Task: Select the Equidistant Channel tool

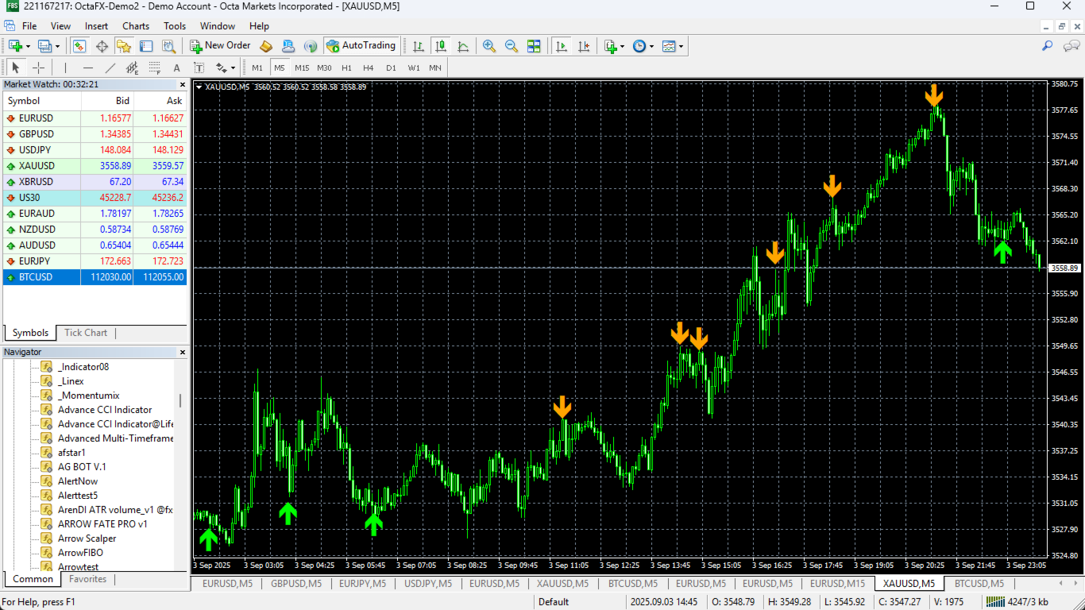Action: point(132,68)
